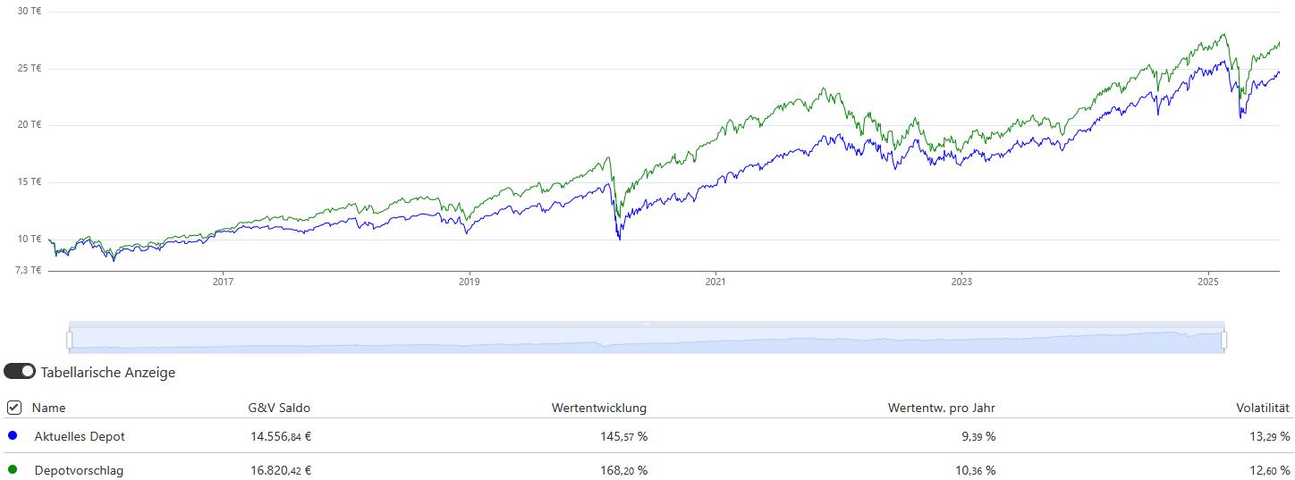Toggle the Tabellarische Anzeige switch
This screenshot has width=1295, height=480.
click(x=20, y=372)
